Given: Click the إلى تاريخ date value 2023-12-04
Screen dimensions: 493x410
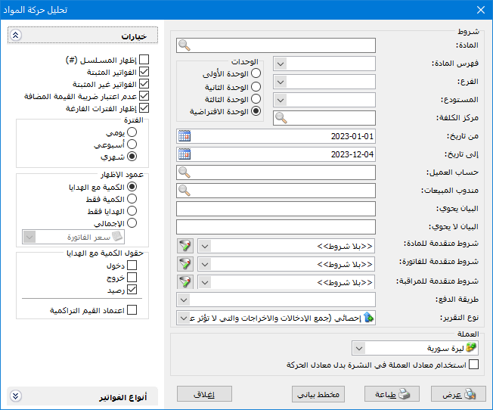Looking at the screenshot, I should (352, 154).
